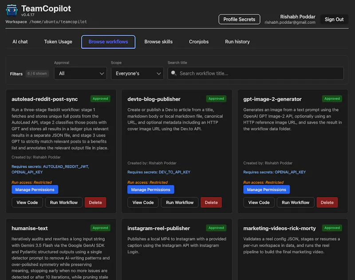
Task: Run Workflow for gpt-image-2-generator
Action: pos(296,202)
